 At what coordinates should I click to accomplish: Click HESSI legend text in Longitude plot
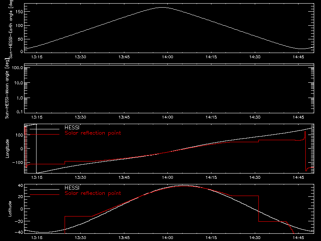point(72,127)
